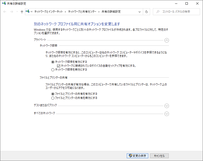Expand the すべてのネットワーク section
Screen dimensions: 203x161
(167, 114)
